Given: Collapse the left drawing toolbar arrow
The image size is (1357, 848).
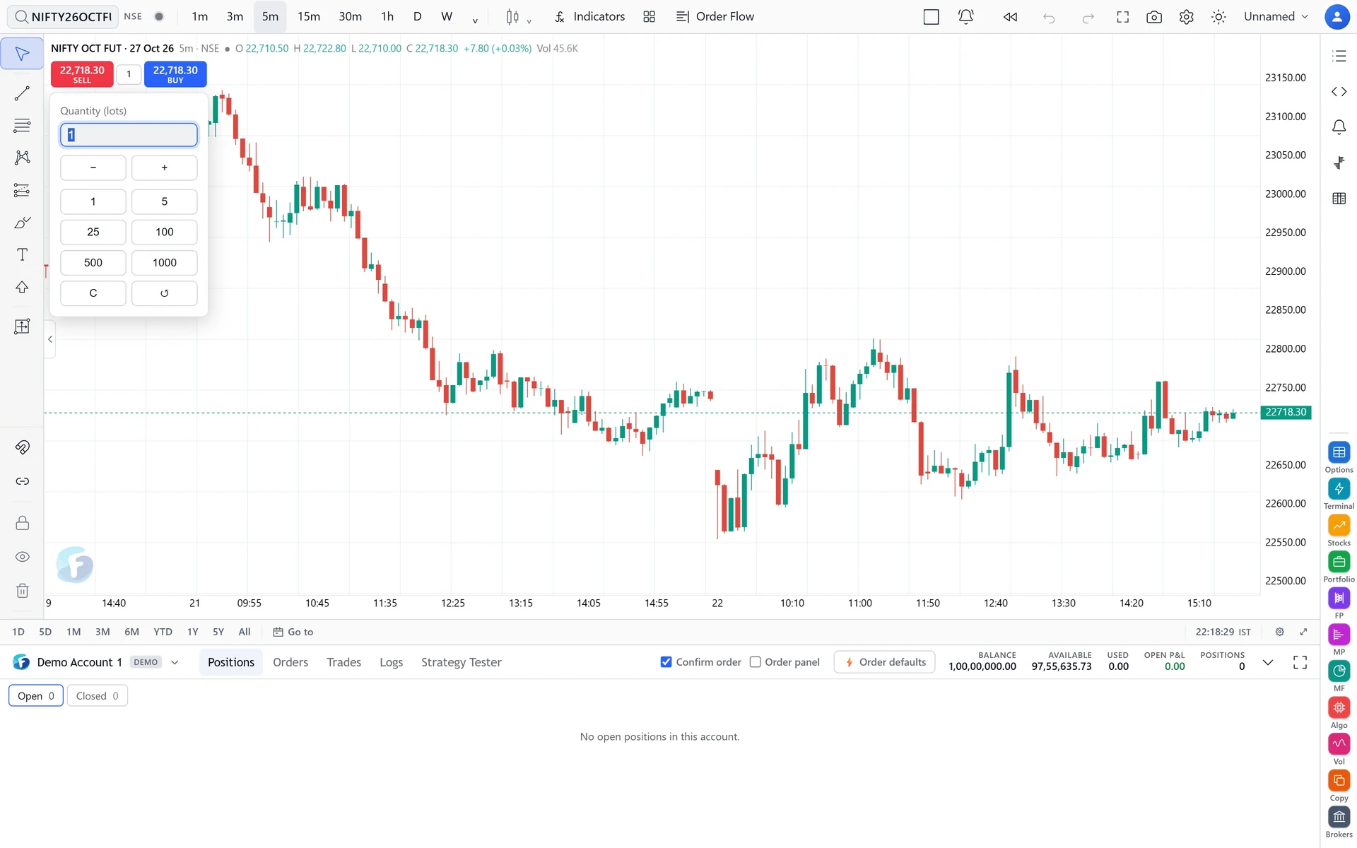Looking at the screenshot, I should coord(50,339).
